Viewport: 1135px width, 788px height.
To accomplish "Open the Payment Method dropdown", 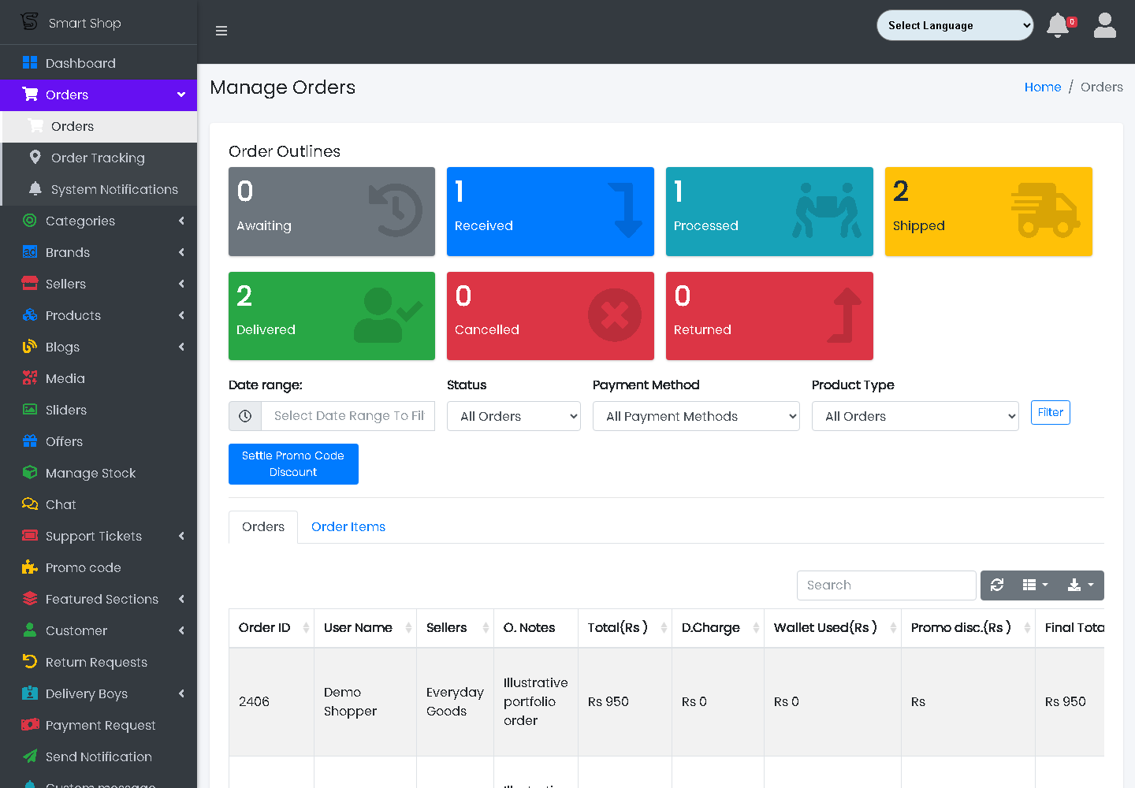I will pos(696,416).
